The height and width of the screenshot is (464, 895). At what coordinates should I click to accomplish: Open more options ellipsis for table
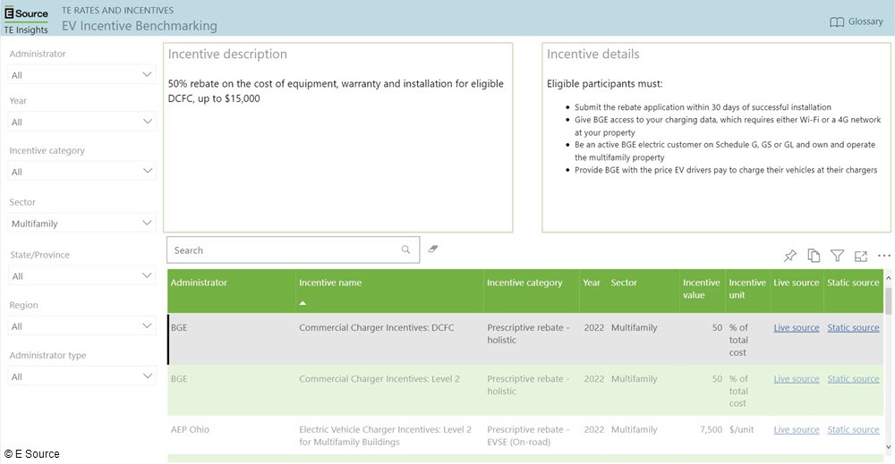884,256
